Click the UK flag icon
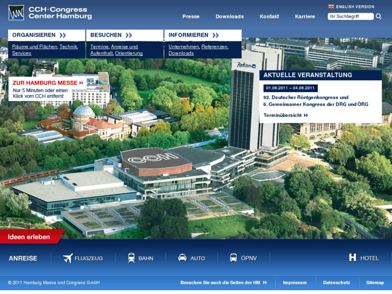 coord(331,7)
